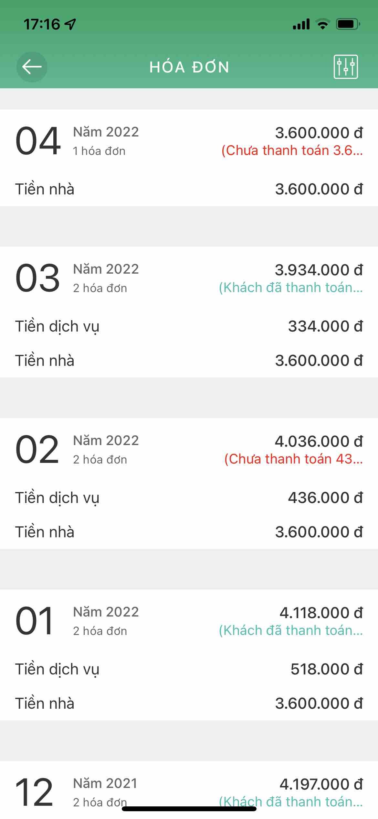Open month 01 of 2022 invoices
This screenshot has width=378, height=819.
[x=35, y=621]
